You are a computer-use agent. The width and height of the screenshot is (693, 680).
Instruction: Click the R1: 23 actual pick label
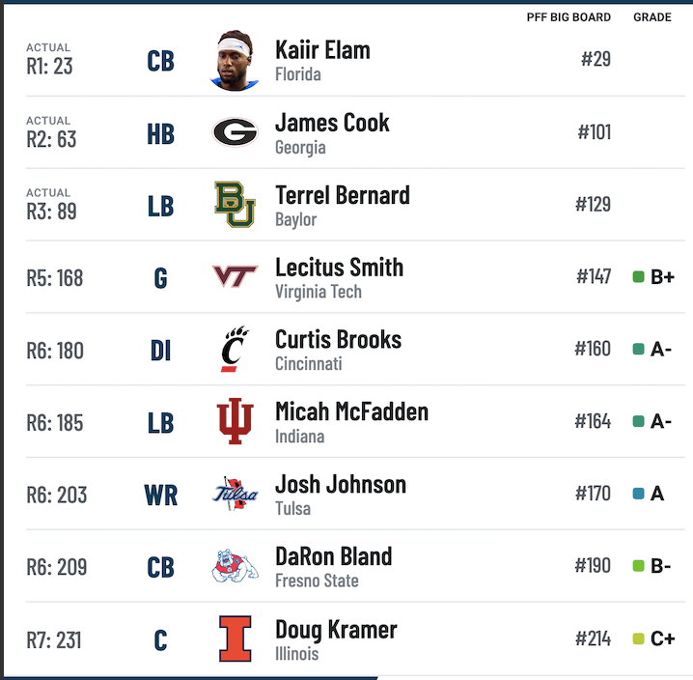tap(49, 66)
